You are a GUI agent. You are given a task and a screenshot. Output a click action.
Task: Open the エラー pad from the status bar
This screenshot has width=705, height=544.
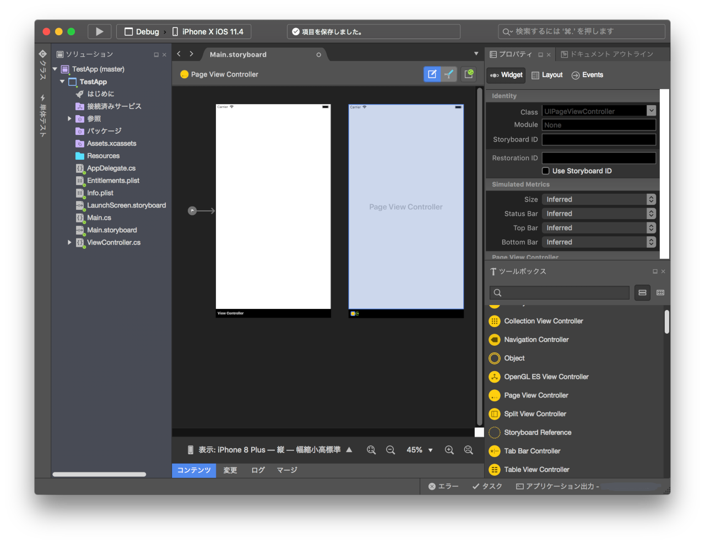pos(443,486)
